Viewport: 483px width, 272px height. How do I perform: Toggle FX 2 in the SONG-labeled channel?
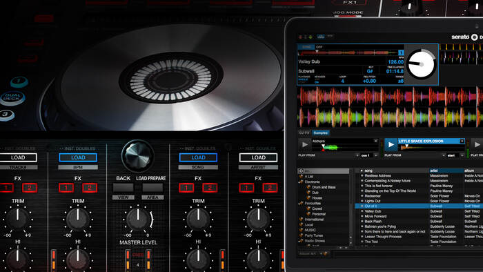point(210,188)
